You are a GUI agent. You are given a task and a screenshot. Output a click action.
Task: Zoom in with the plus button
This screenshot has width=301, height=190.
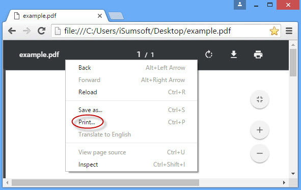pos(260,130)
